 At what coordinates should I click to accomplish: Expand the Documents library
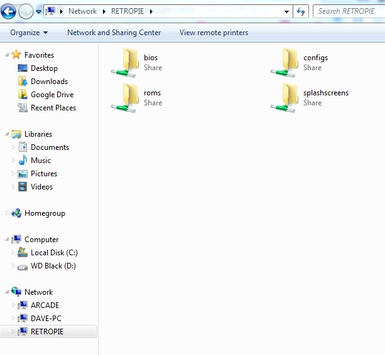[13, 147]
